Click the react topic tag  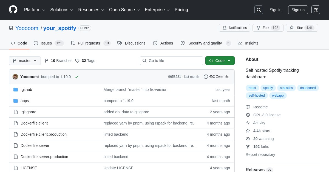(x=252, y=88)
